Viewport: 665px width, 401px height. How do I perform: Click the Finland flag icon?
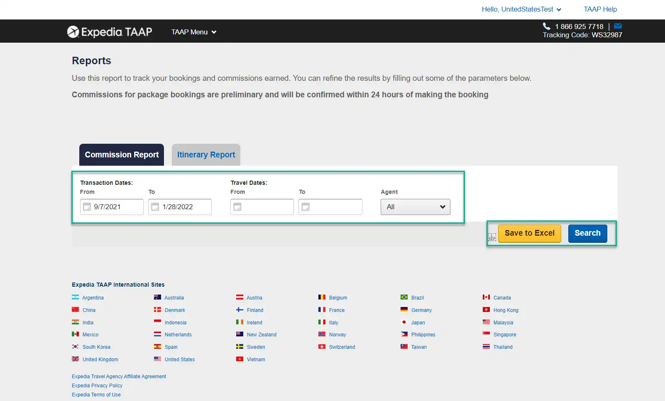pyautogui.click(x=240, y=310)
